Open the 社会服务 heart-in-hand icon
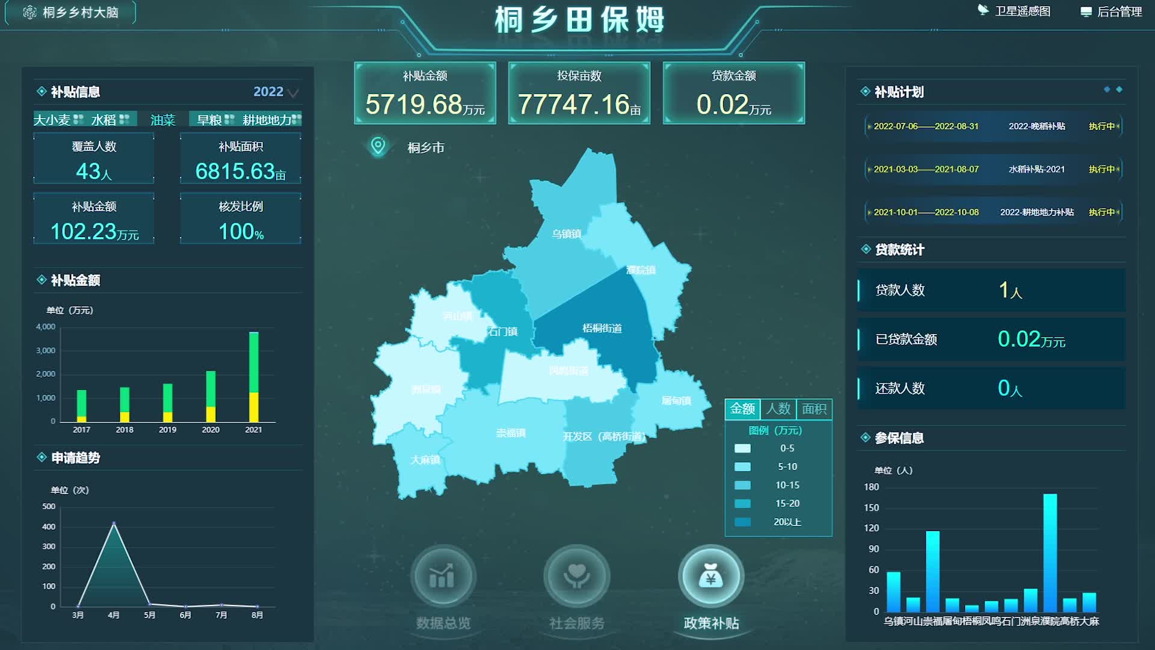The height and width of the screenshot is (650, 1155). 576,577
